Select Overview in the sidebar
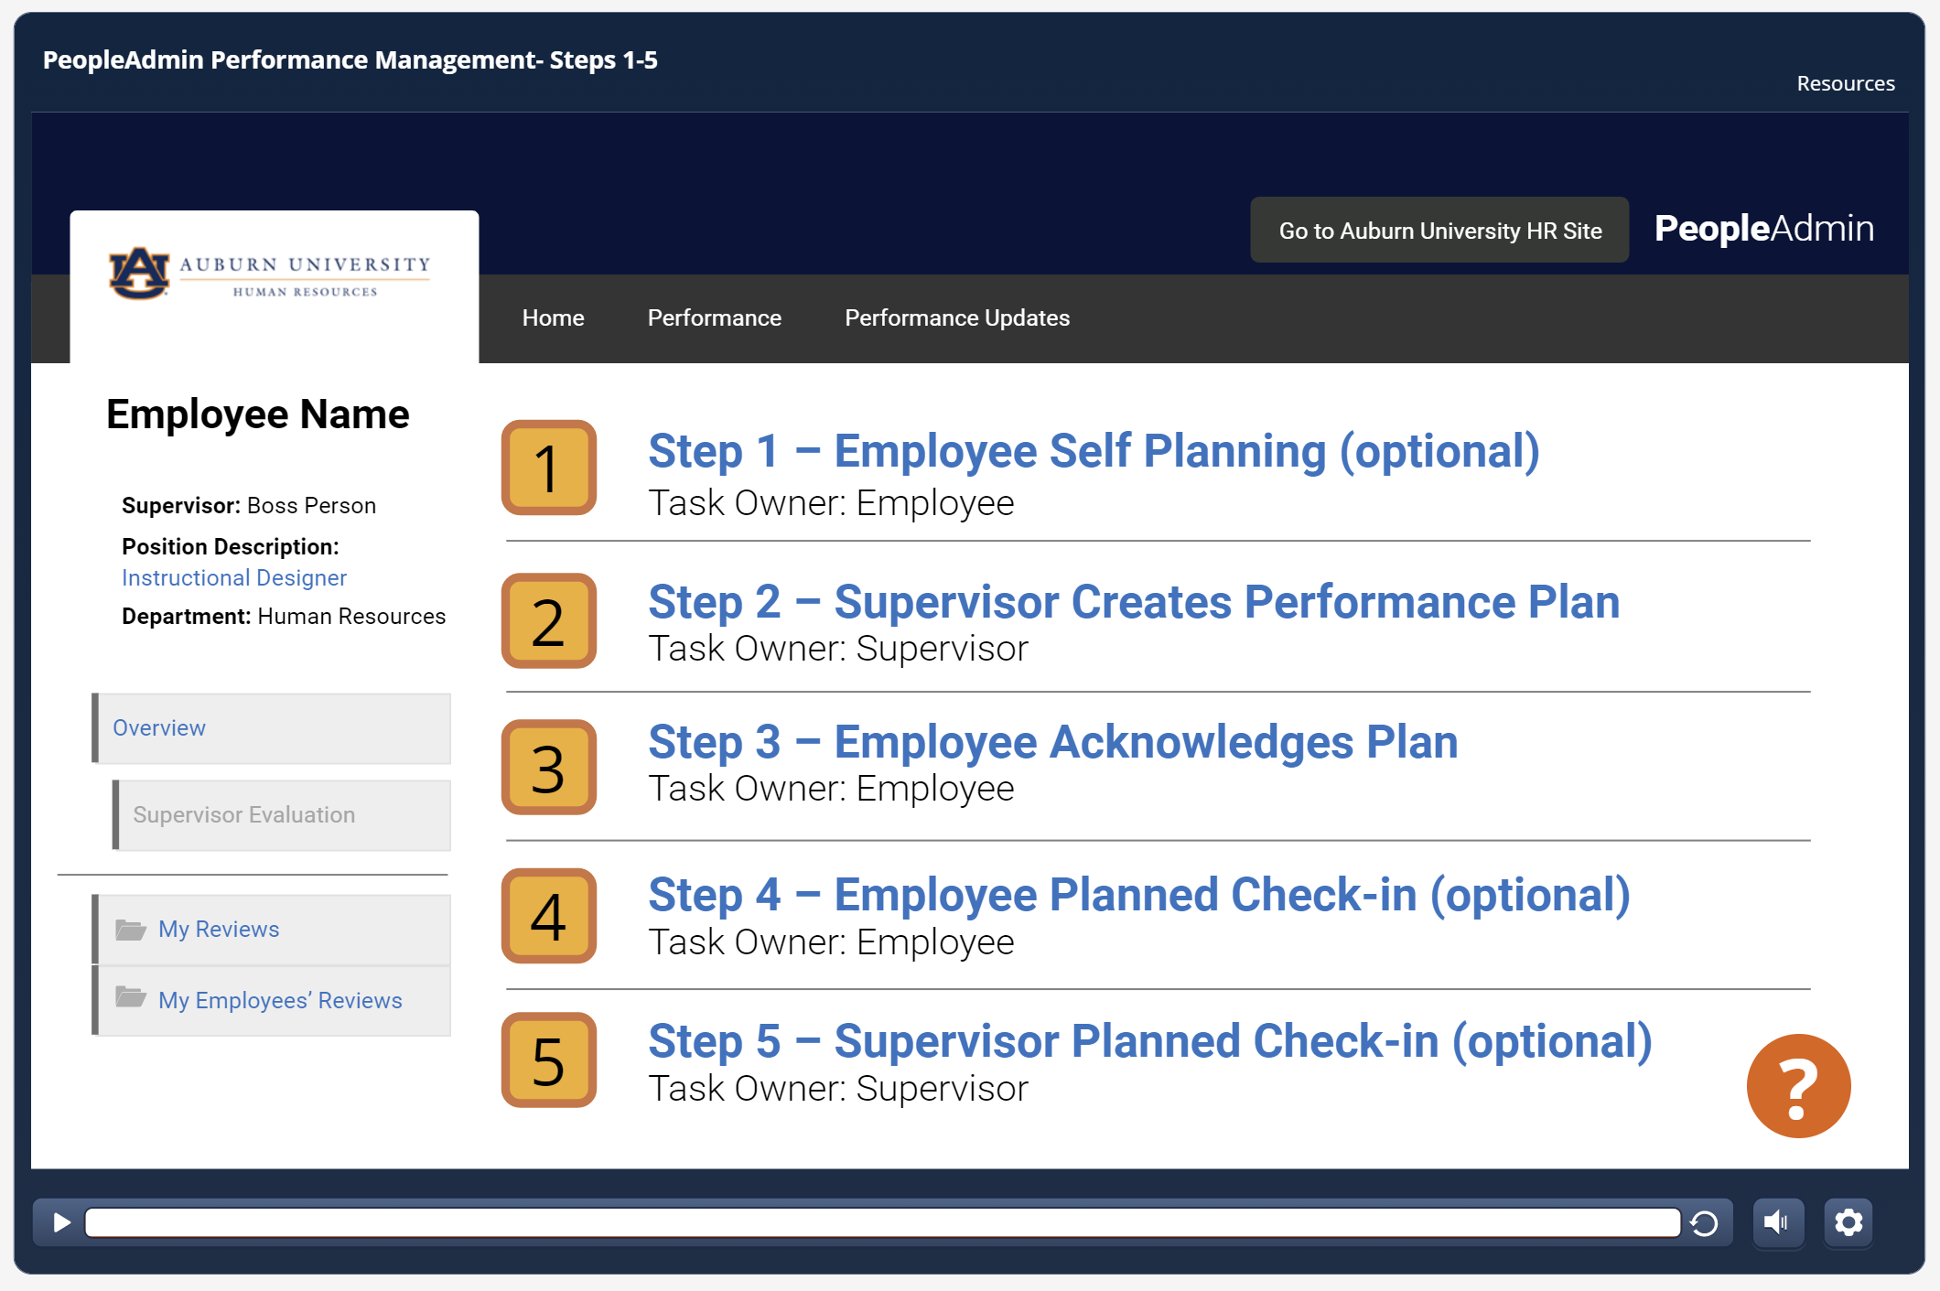The width and height of the screenshot is (1940, 1291). tap(159, 728)
